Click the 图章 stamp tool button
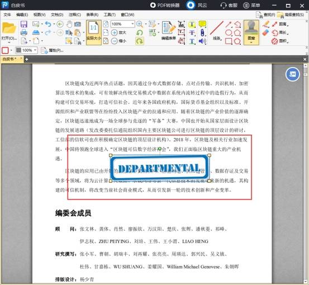Image resolution: width=309 pixels, height=285 pixels. [251, 32]
